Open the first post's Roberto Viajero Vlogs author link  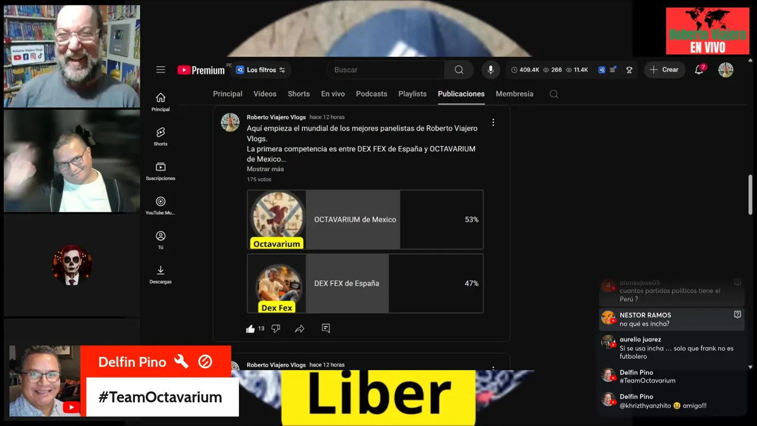coord(276,117)
